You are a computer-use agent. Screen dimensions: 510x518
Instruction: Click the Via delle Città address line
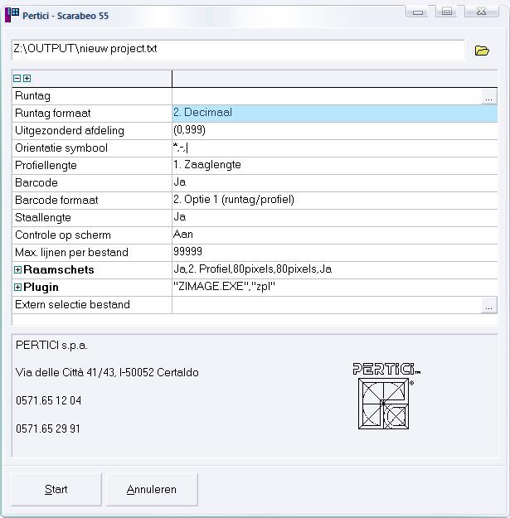107,373
